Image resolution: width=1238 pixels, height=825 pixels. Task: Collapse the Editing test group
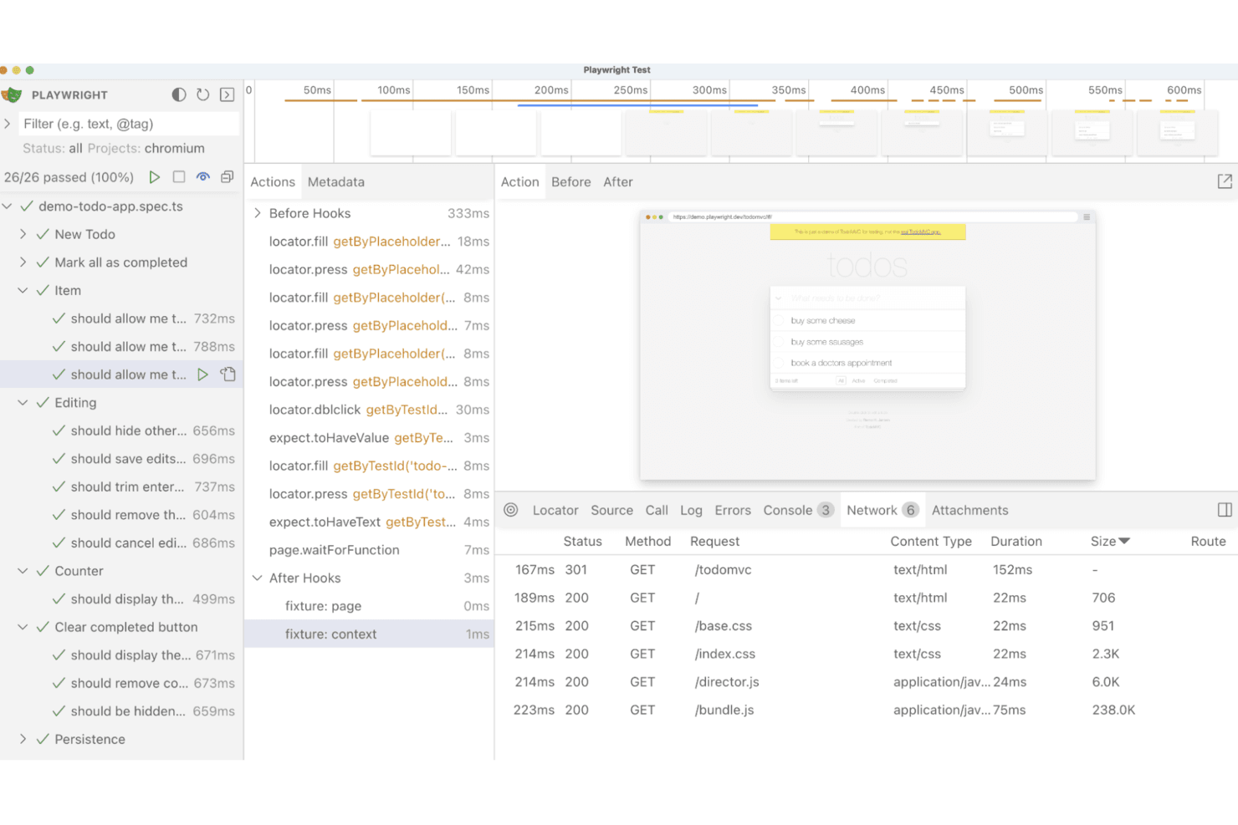click(x=23, y=403)
